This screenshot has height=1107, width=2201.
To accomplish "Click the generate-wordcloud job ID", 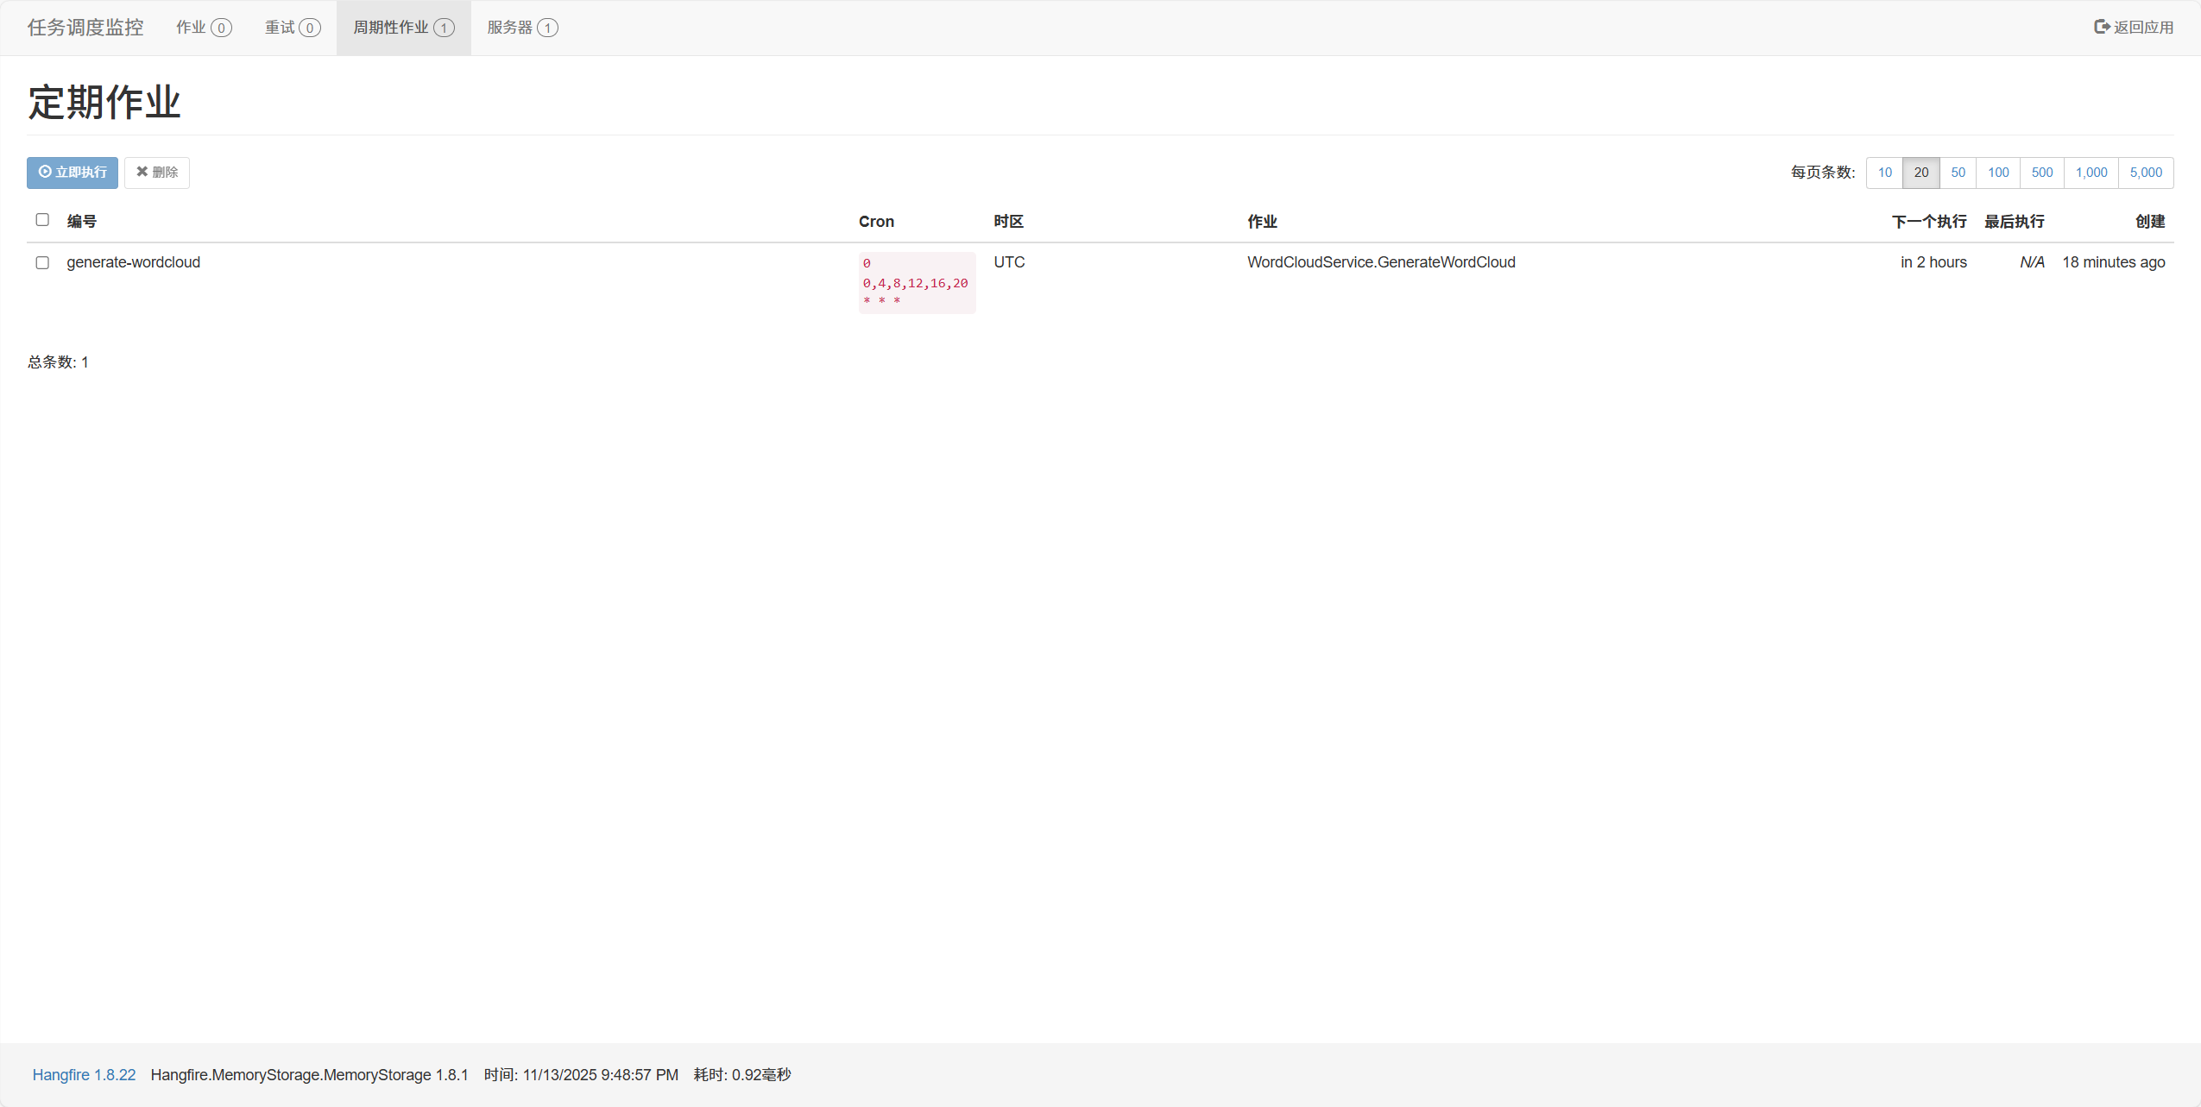I will [x=133, y=262].
